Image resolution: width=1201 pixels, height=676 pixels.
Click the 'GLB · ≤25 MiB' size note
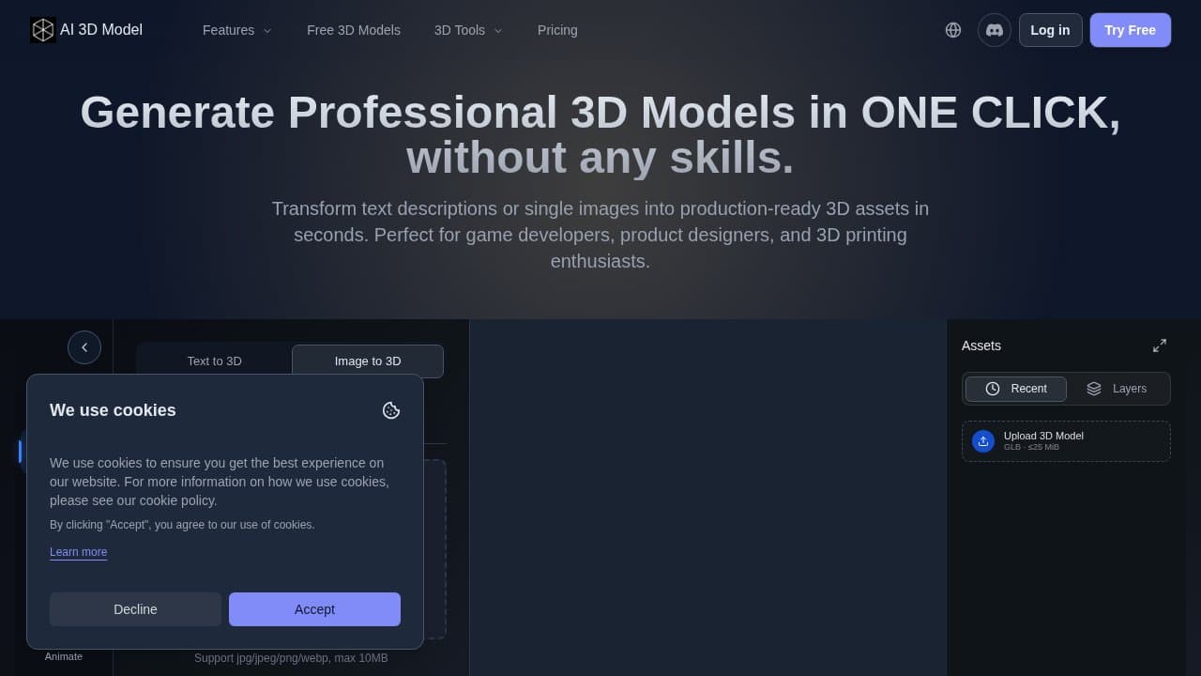[x=1031, y=447]
